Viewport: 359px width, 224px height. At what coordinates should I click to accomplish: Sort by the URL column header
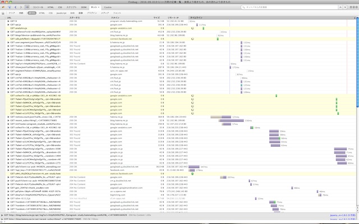tap(37, 17)
